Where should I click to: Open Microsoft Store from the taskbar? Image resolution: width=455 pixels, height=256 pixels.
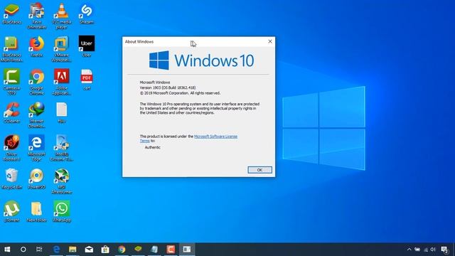tap(105, 250)
